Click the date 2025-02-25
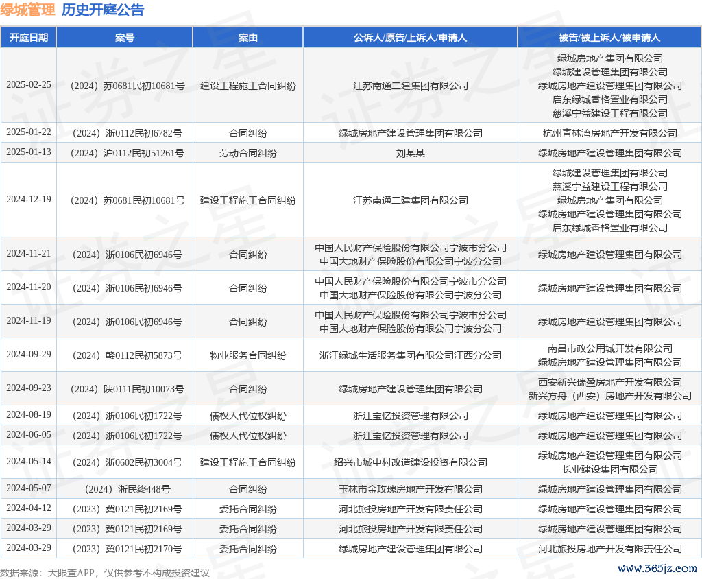The width and height of the screenshot is (702, 579). (x=29, y=84)
